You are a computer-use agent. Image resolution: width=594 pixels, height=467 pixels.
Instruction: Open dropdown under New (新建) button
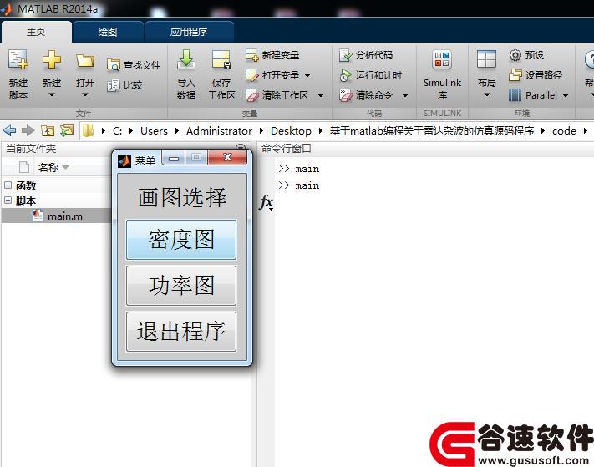pyautogui.click(x=52, y=94)
